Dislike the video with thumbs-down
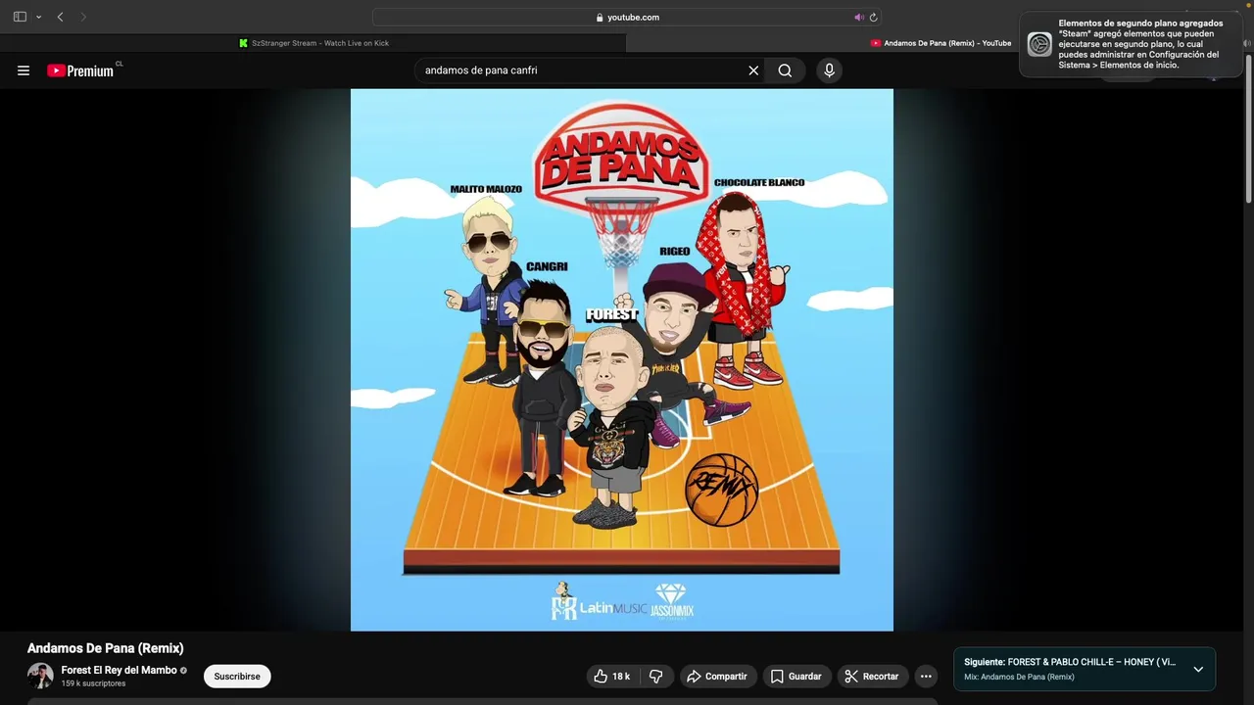 point(656,676)
